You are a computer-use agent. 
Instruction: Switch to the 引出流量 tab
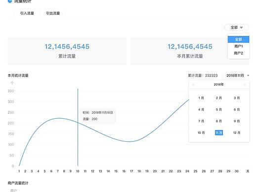[x=53, y=13]
